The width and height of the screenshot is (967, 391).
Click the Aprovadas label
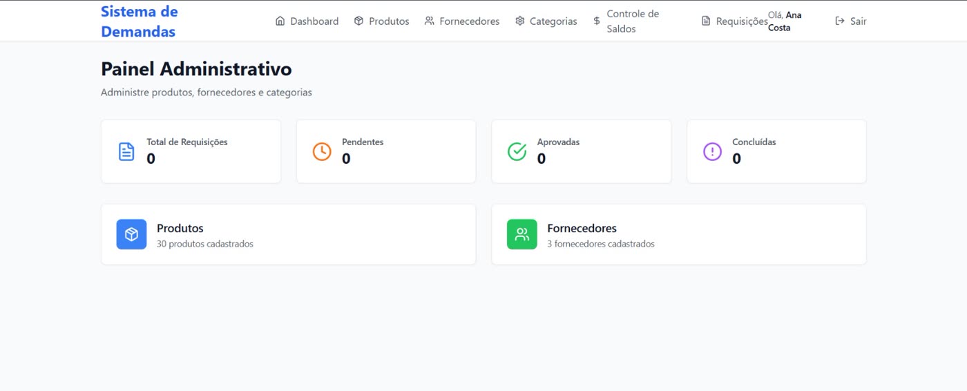click(x=558, y=142)
